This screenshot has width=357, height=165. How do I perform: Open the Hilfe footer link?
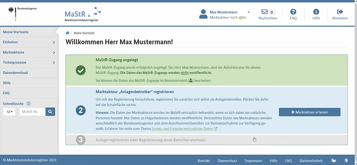pyautogui.click(x=273, y=161)
